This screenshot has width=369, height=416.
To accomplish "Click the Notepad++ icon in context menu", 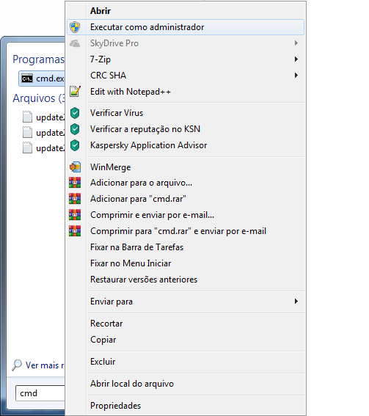I will (75, 92).
